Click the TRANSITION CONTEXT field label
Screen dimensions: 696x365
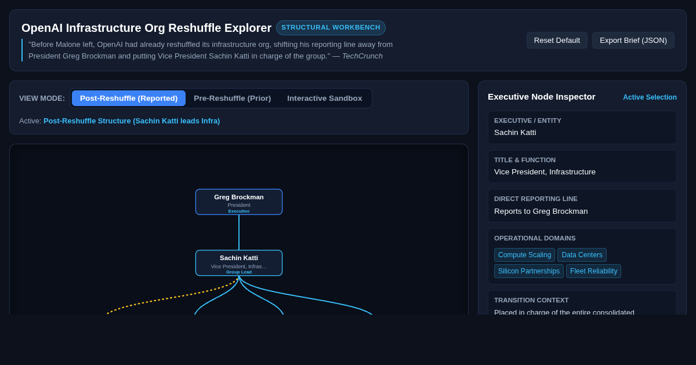[531, 300]
